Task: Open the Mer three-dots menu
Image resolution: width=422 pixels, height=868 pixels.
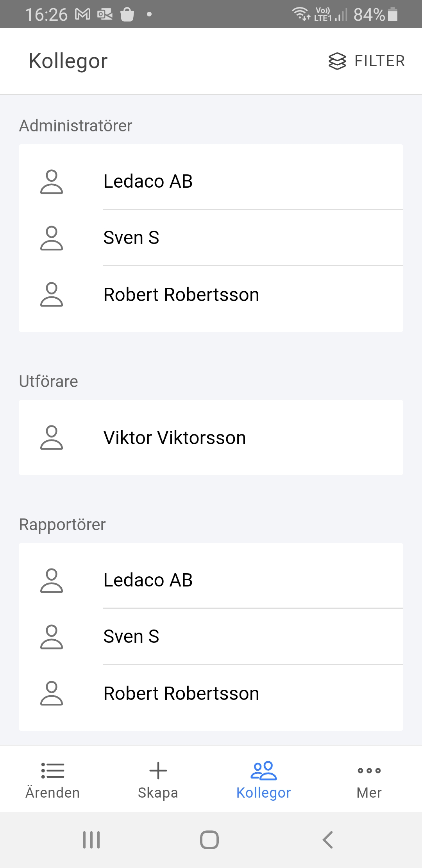Action: click(x=369, y=771)
